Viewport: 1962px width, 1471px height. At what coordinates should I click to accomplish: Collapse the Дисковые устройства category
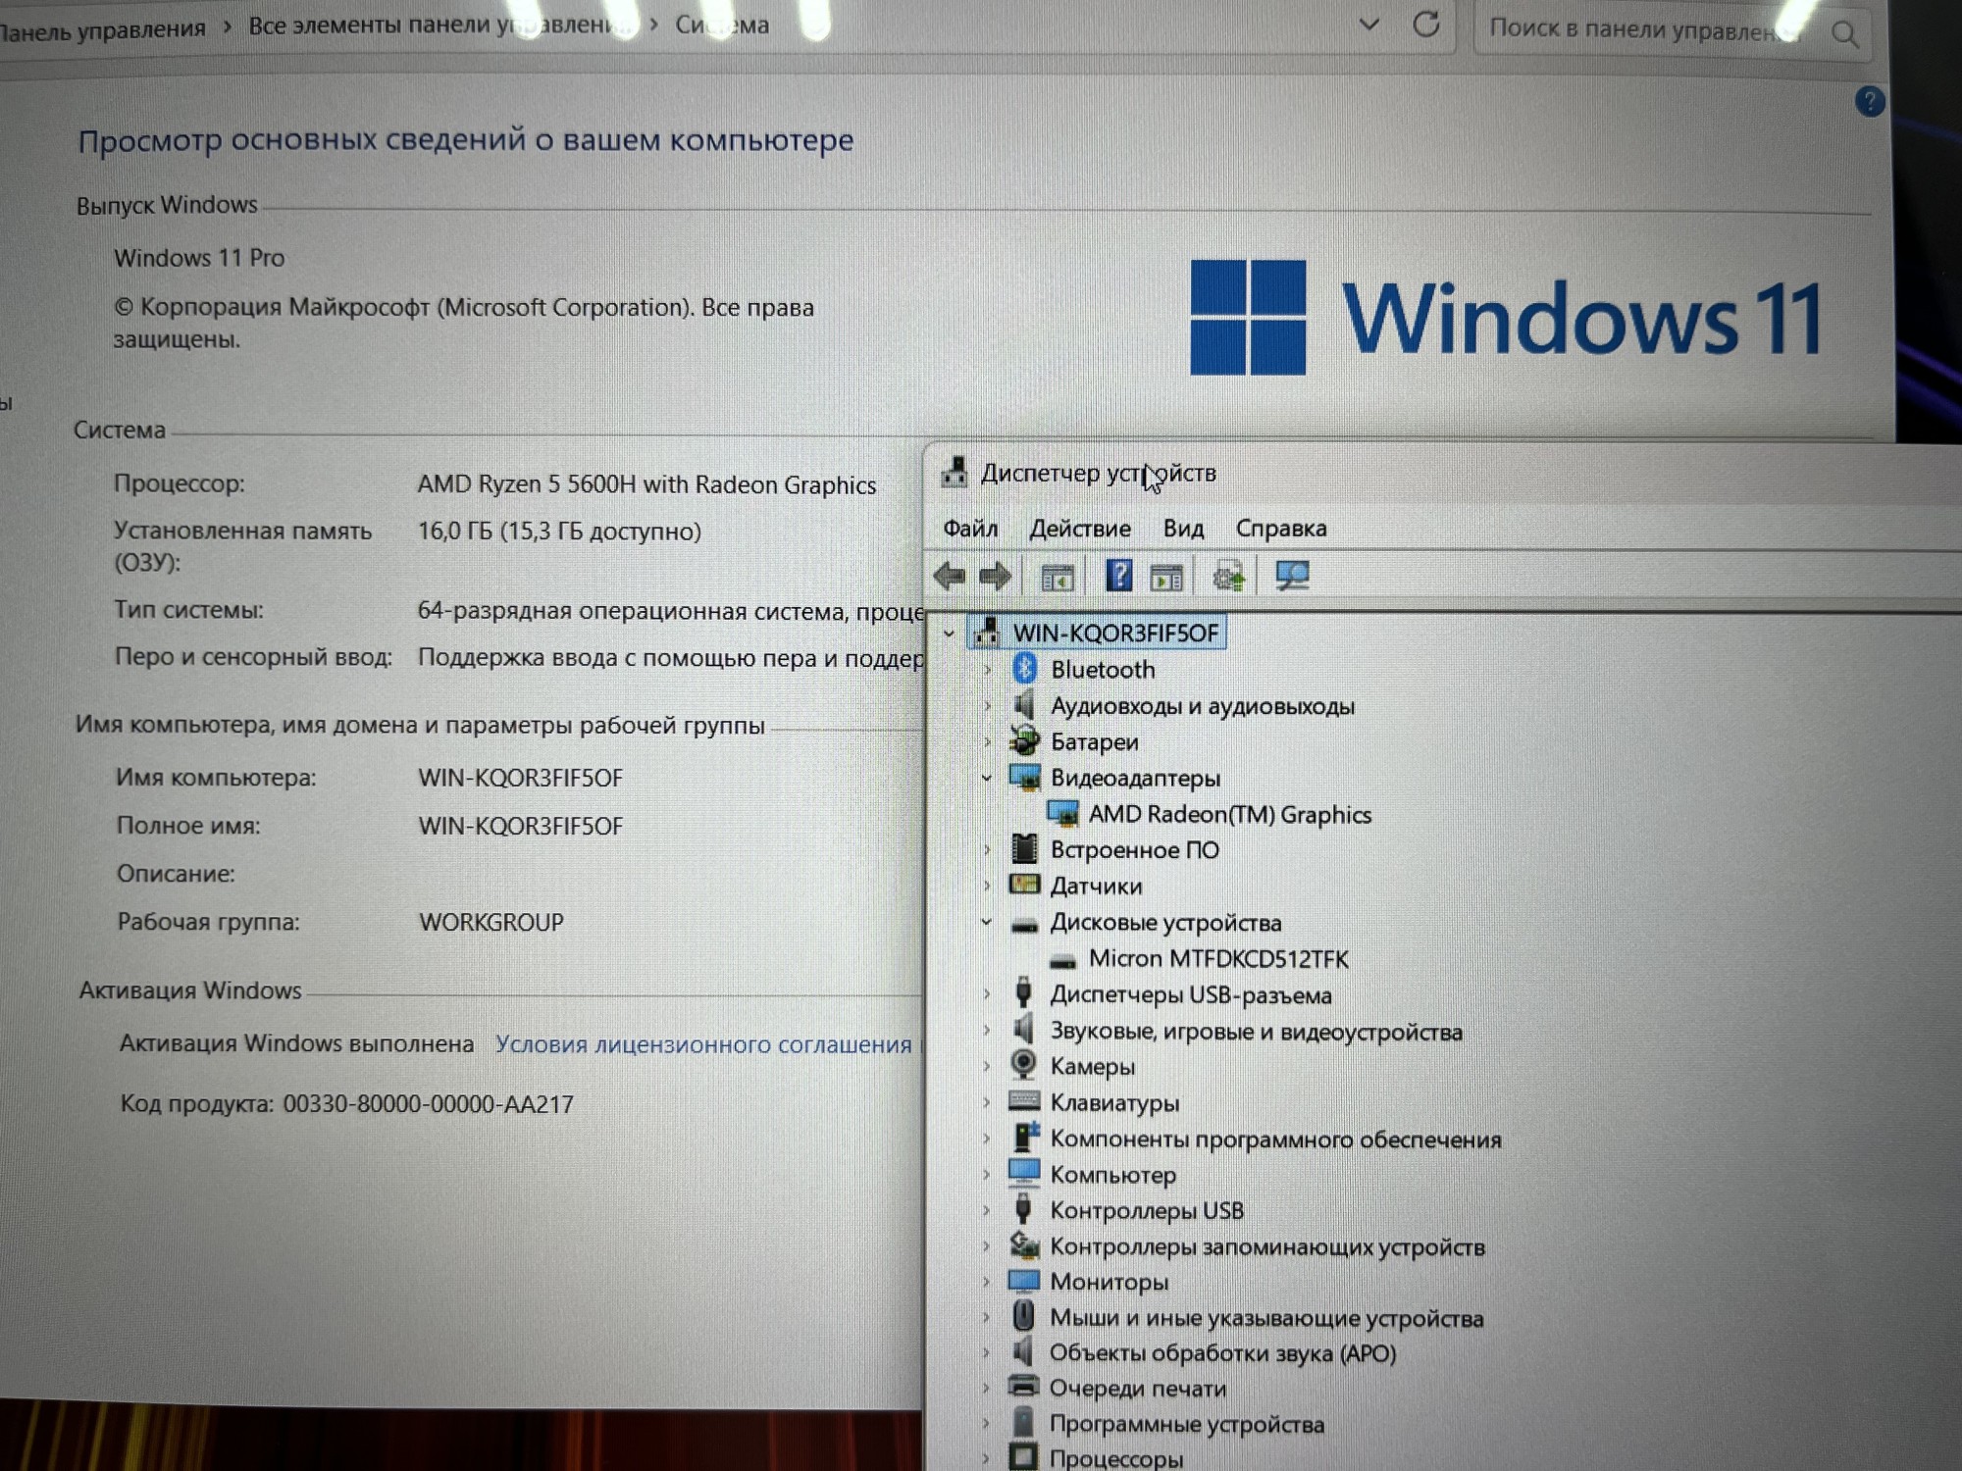pyautogui.click(x=987, y=922)
